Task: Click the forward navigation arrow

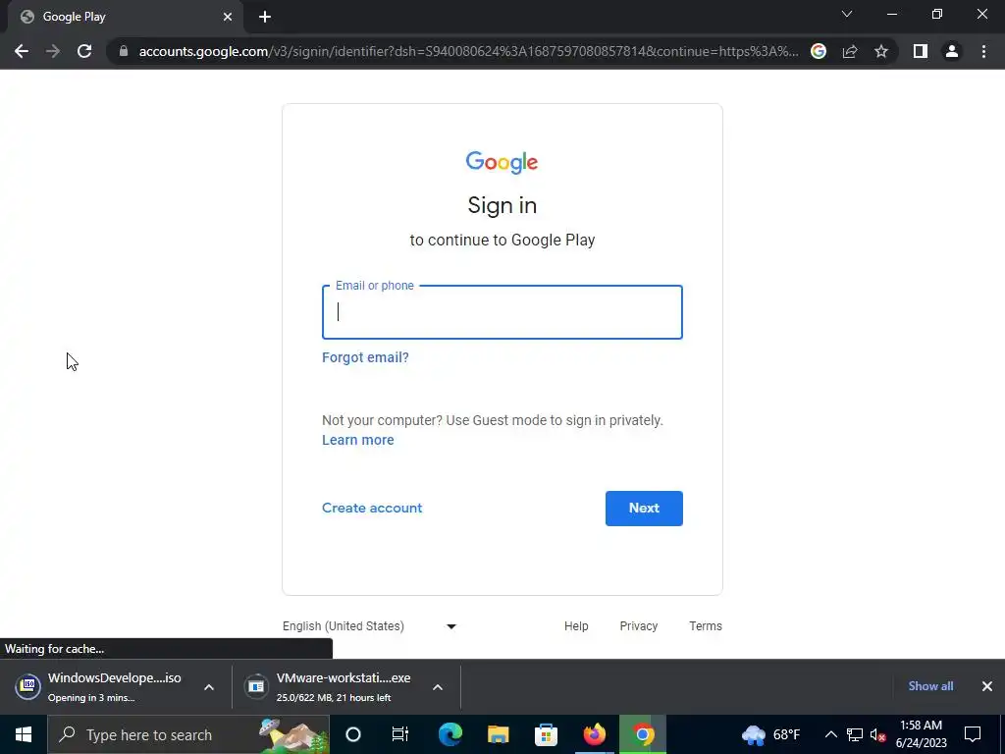Action: [53, 51]
